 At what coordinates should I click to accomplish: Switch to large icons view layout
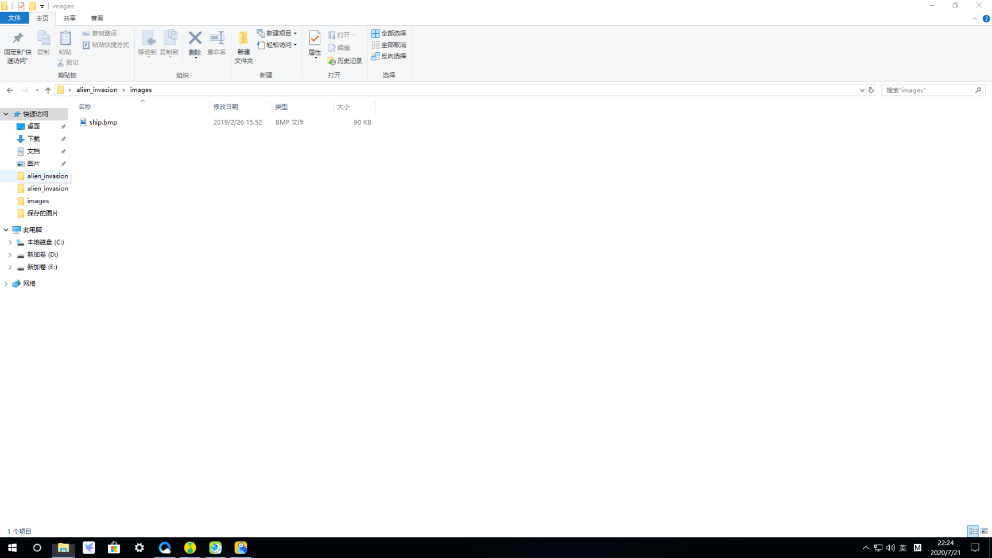pyautogui.click(x=984, y=531)
